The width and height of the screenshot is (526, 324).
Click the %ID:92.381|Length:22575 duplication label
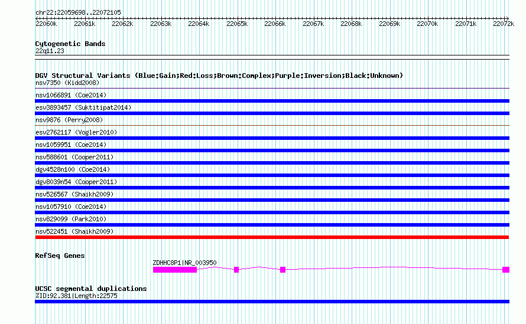[76, 296]
